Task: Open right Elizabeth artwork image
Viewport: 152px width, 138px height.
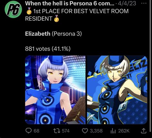Action: 117,90
